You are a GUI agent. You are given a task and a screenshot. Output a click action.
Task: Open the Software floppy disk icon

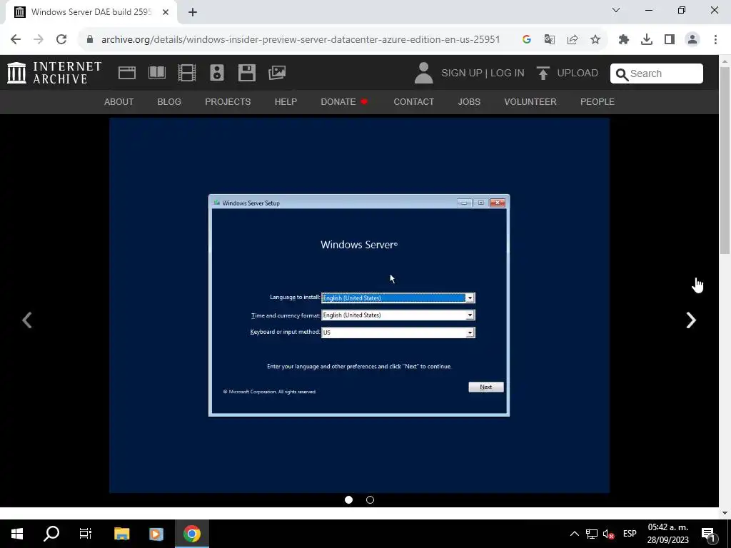tap(246, 73)
